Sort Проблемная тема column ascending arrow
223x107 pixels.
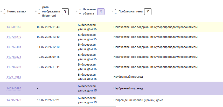pyautogui.click(x=116, y=10)
